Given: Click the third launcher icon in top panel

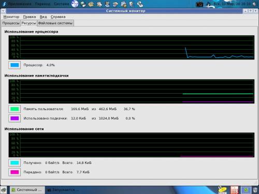Looking at the screenshot, I should point(91,4).
